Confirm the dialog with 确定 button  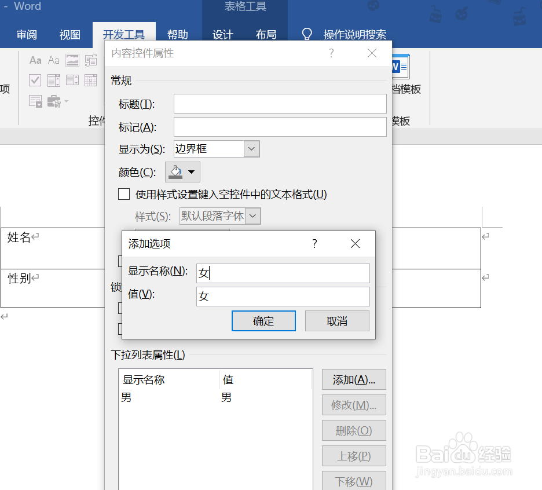tap(263, 320)
